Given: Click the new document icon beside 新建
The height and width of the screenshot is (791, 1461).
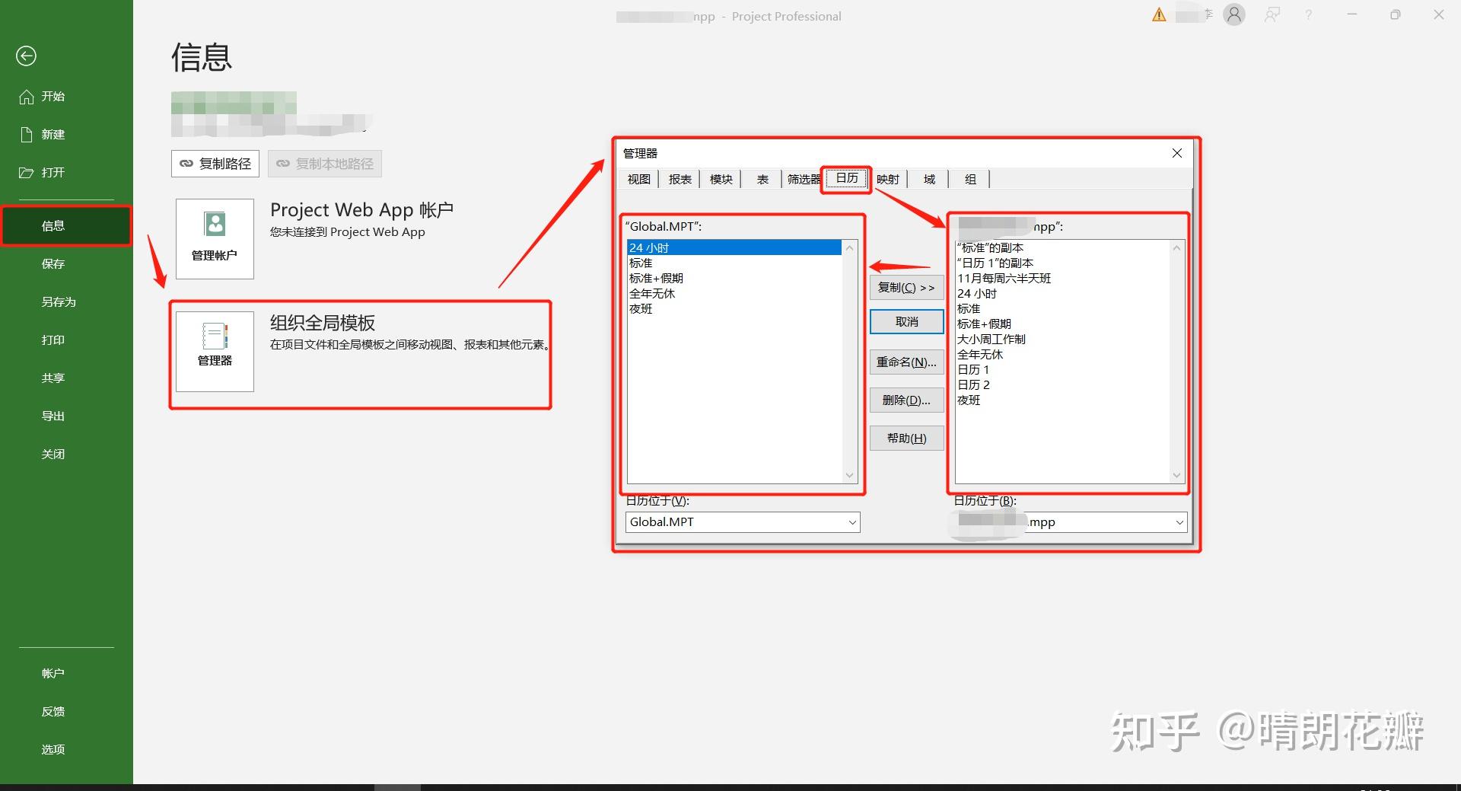Looking at the screenshot, I should (27, 135).
